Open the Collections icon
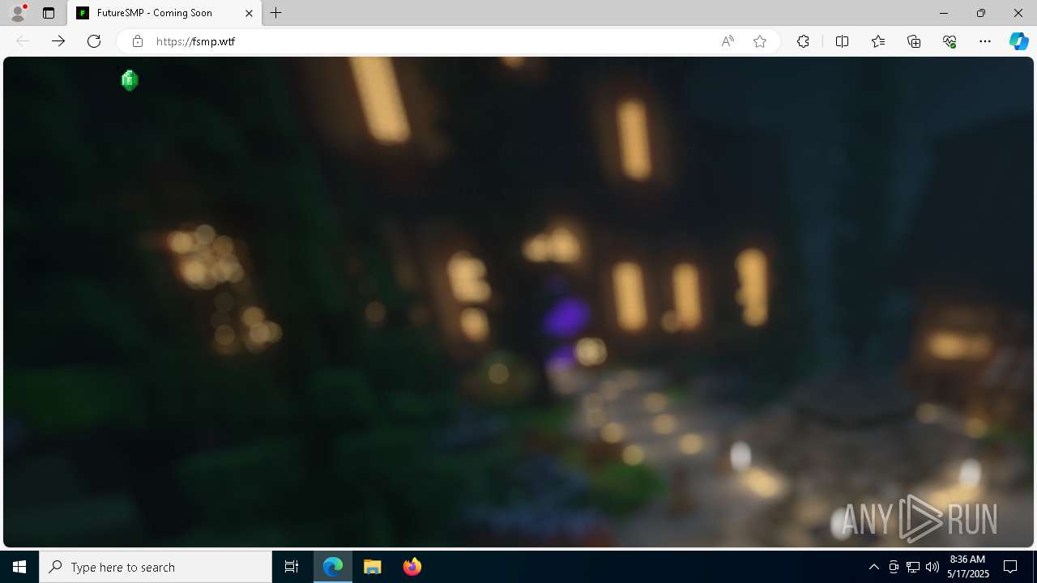Screen dimensions: 1037x583 [x=914, y=41]
